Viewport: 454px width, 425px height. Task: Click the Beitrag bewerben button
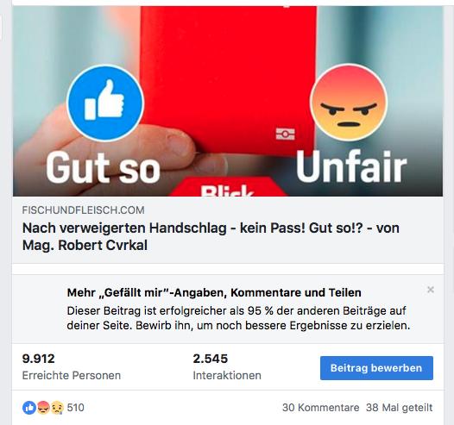click(x=376, y=368)
